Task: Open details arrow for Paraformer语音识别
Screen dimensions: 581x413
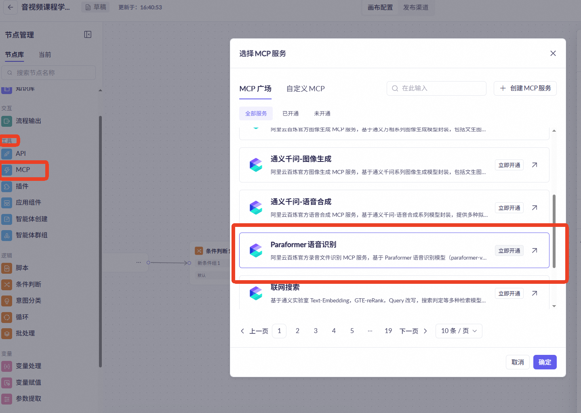Action: [535, 250]
